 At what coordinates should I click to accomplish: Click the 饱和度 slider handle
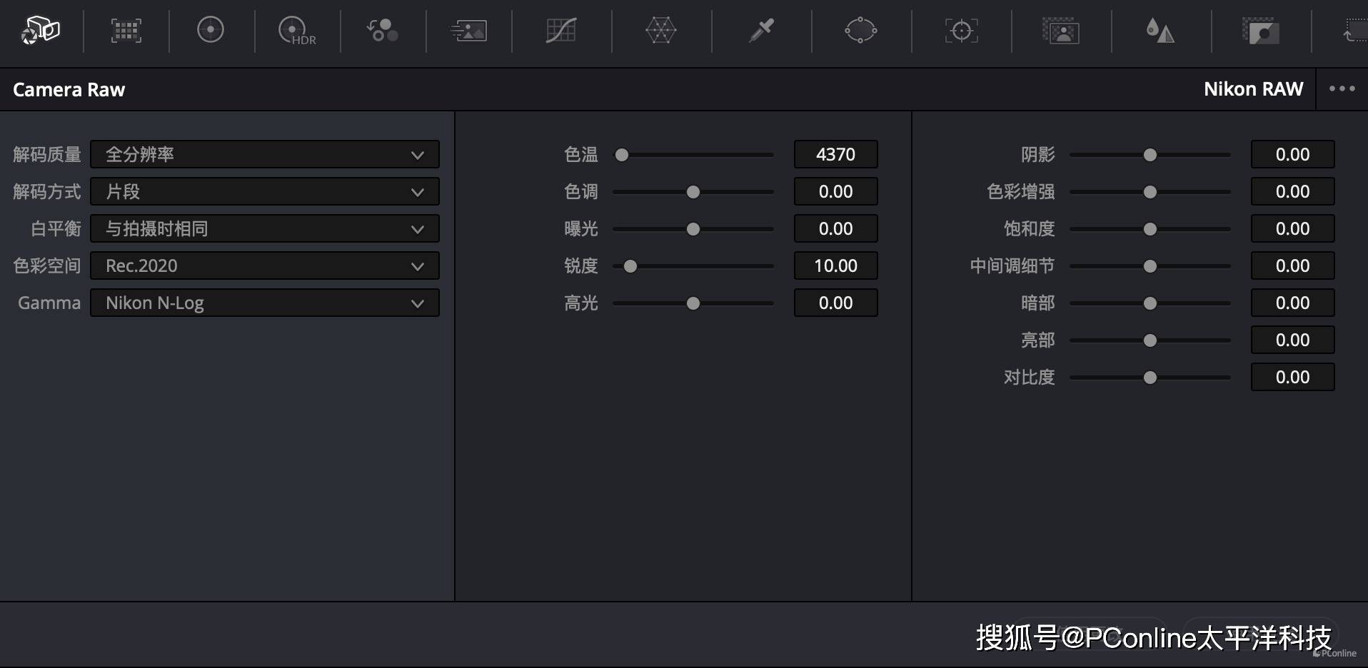pyautogui.click(x=1150, y=229)
